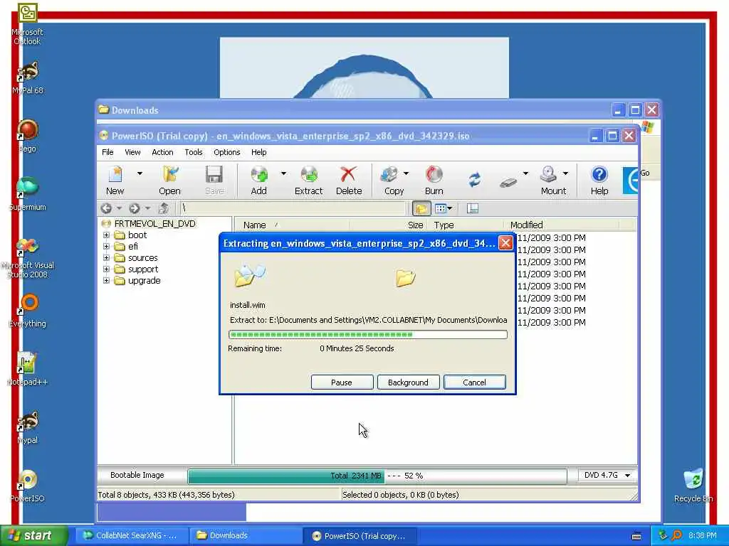Open the Help menu
729x546 pixels.
259,152
